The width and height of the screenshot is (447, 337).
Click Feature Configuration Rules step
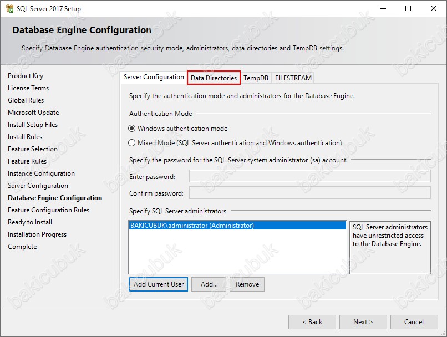(48, 210)
